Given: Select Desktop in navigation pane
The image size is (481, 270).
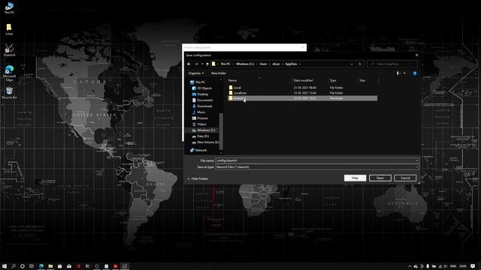Looking at the screenshot, I should [x=200, y=94].
